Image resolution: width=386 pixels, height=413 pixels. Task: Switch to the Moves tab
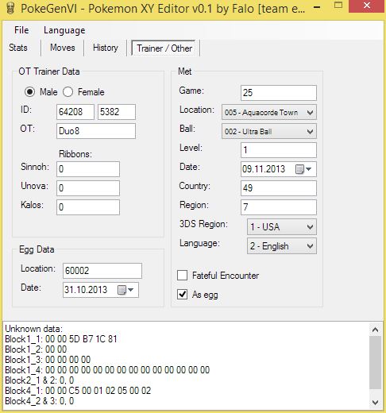click(63, 48)
